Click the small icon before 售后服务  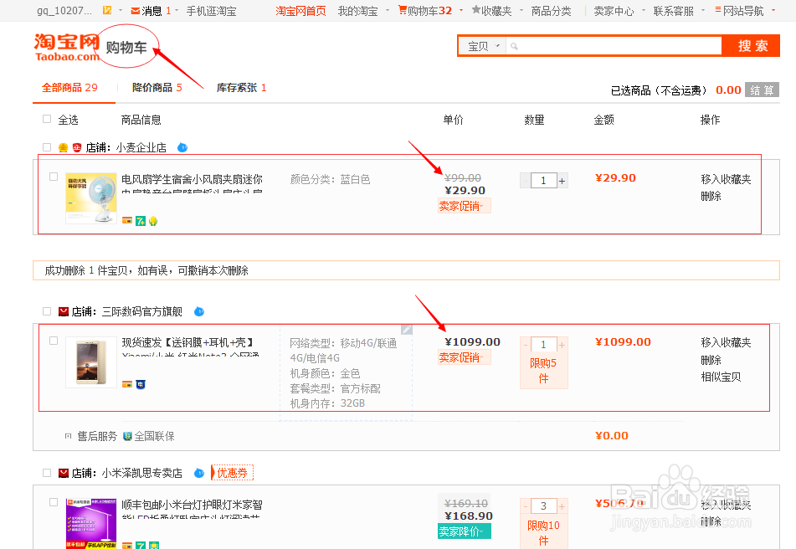pos(68,436)
